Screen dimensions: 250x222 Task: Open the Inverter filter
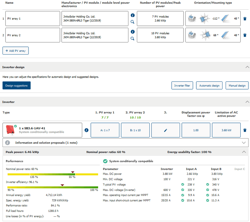coord(182,85)
